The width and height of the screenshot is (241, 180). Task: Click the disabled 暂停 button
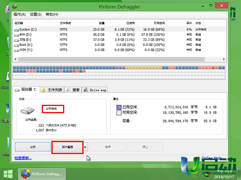[x=108, y=147]
